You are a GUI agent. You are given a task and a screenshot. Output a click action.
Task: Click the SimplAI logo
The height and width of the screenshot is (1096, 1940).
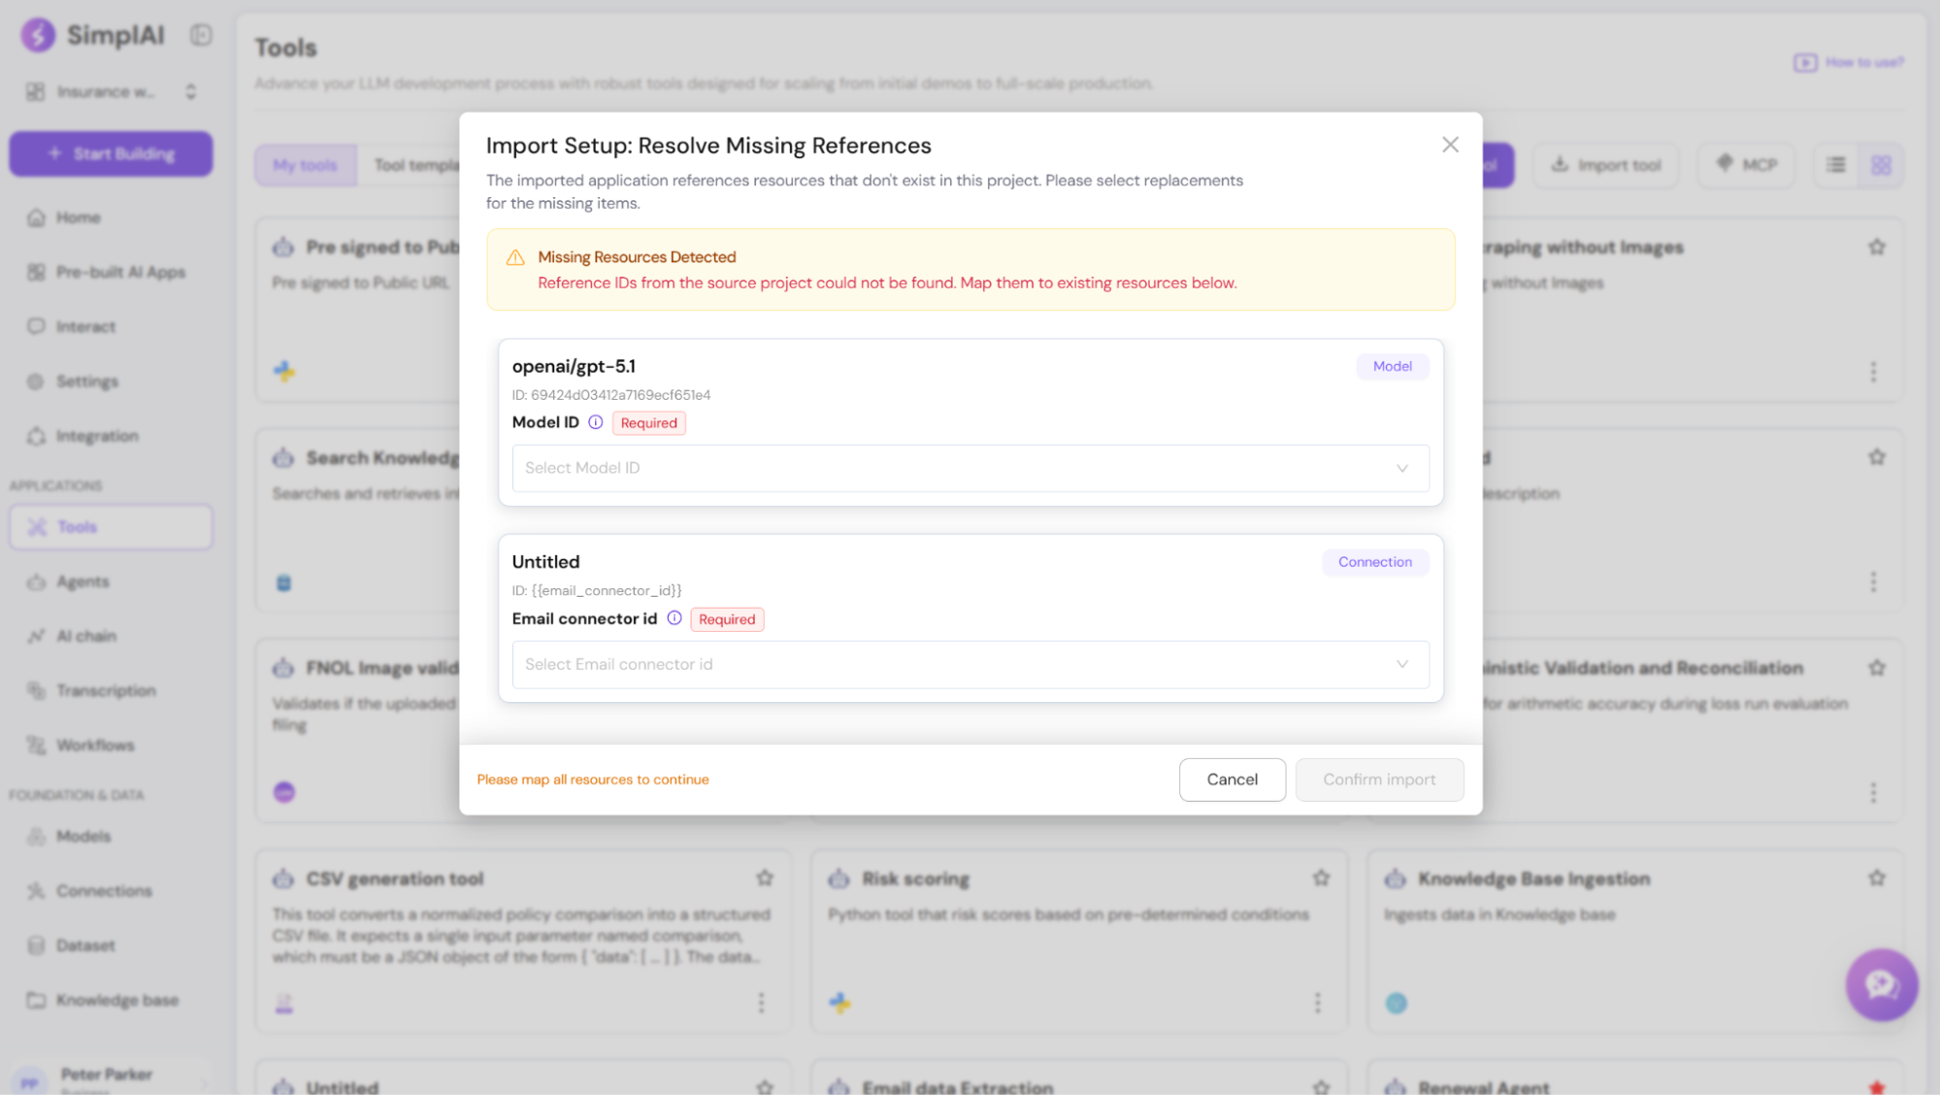coord(92,35)
